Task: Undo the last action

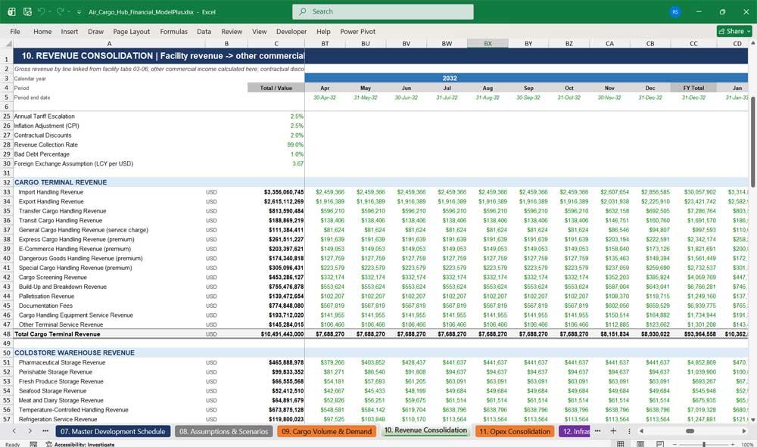Action: click(x=42, y=11)
